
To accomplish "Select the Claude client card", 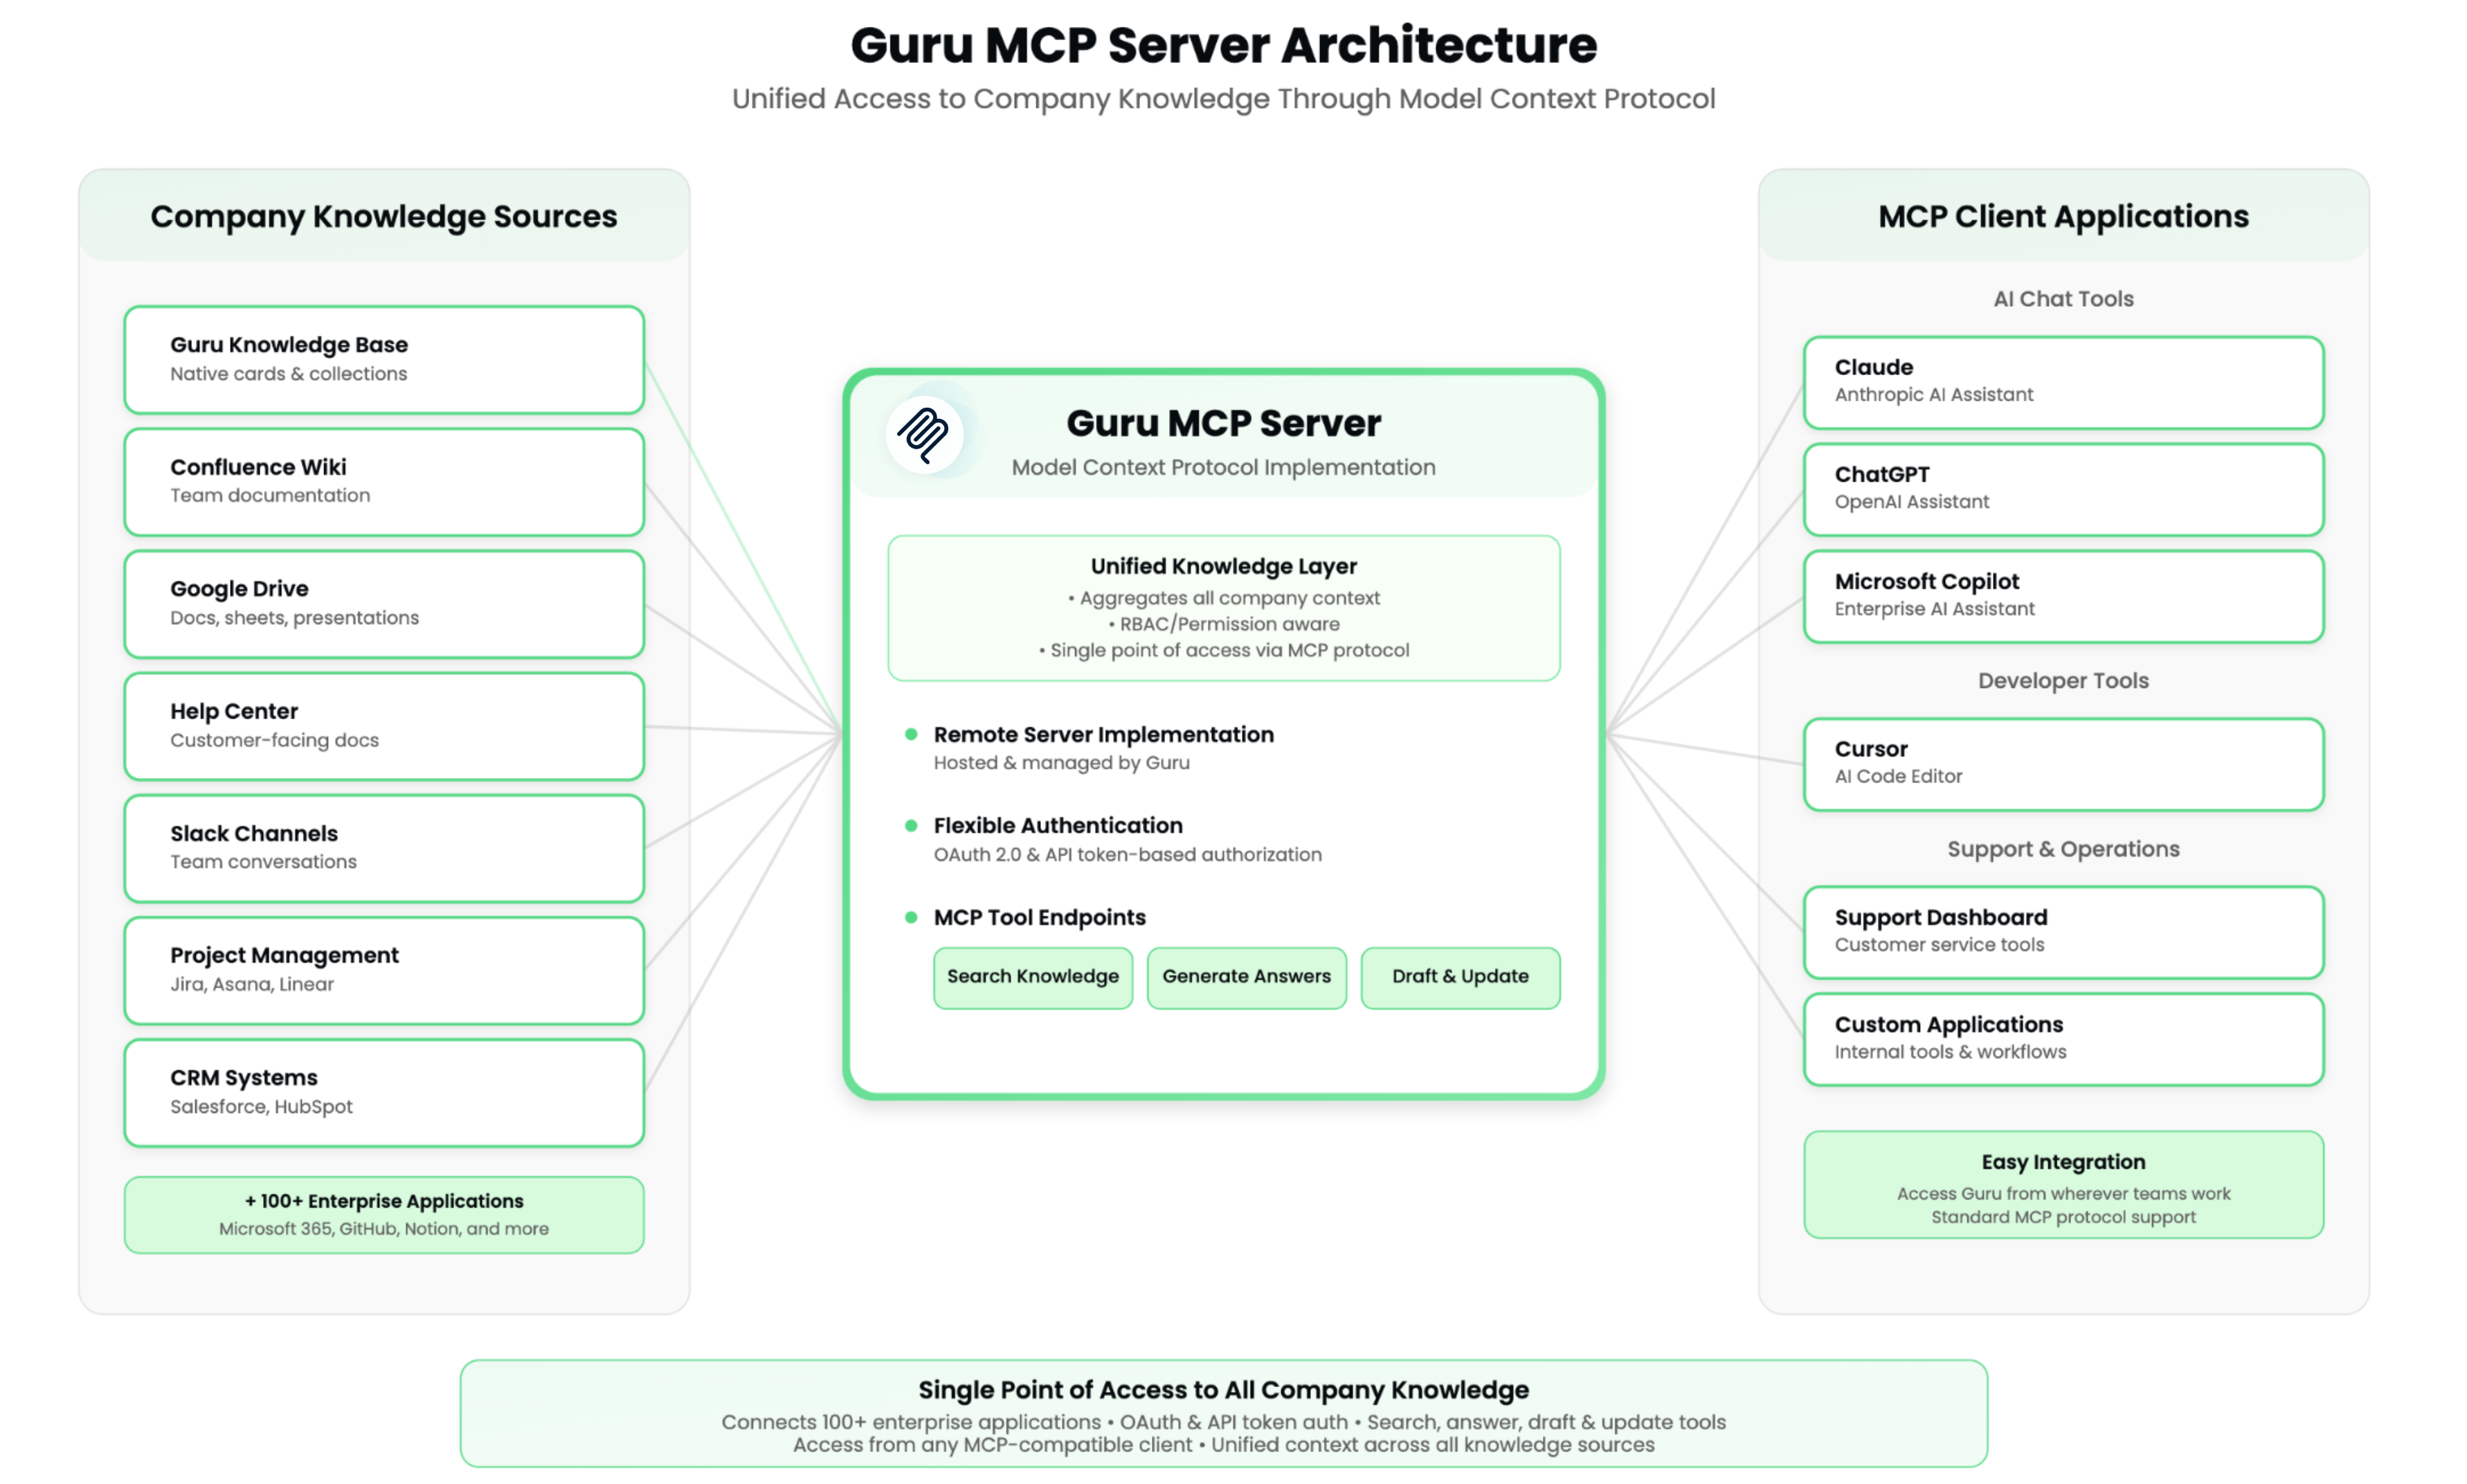I will click(2062, 381).
